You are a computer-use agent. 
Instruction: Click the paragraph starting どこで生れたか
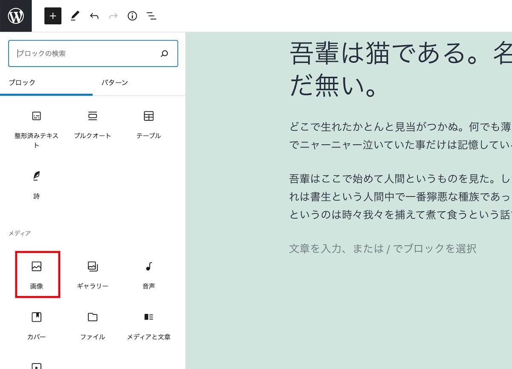(401, 136)
